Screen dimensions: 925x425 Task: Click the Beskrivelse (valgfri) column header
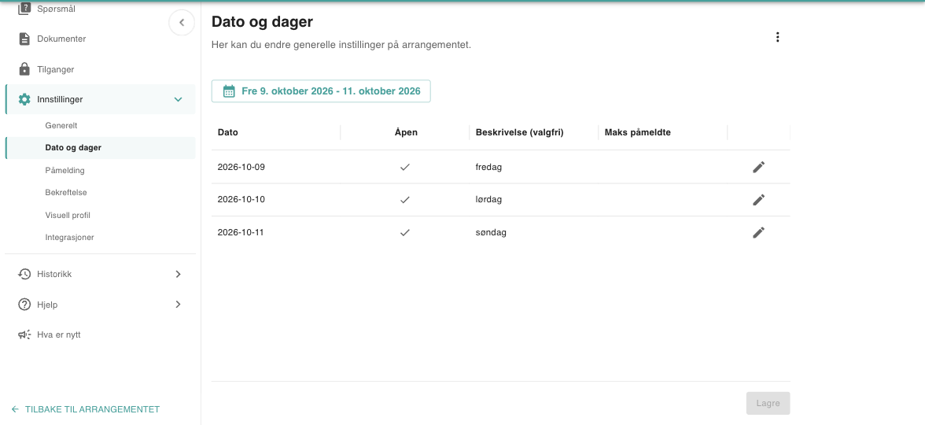pos(534,132)
